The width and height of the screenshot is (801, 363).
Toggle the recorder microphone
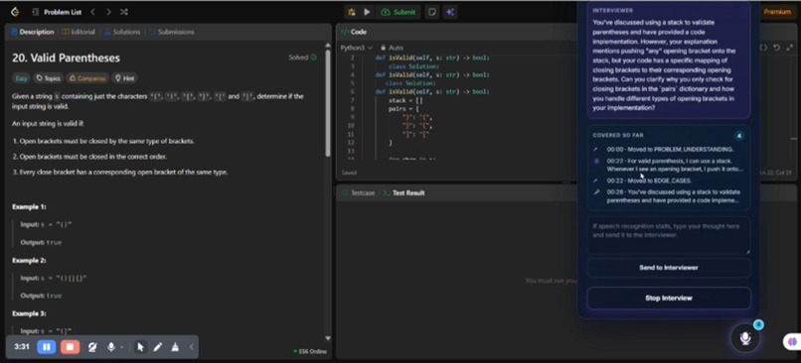click(110, 347)
